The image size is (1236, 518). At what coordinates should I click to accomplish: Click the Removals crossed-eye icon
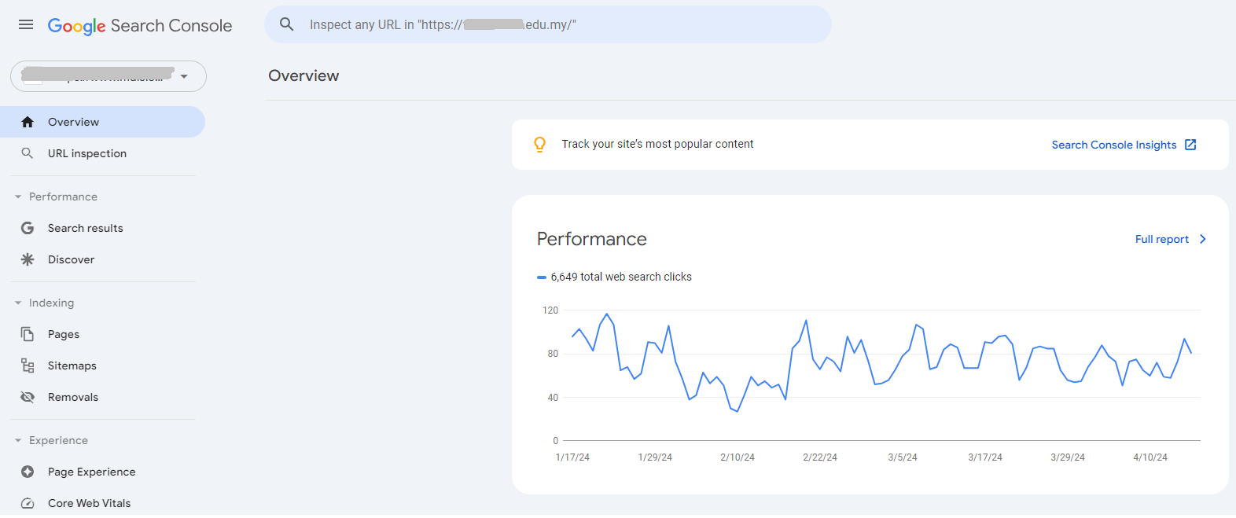28,397
